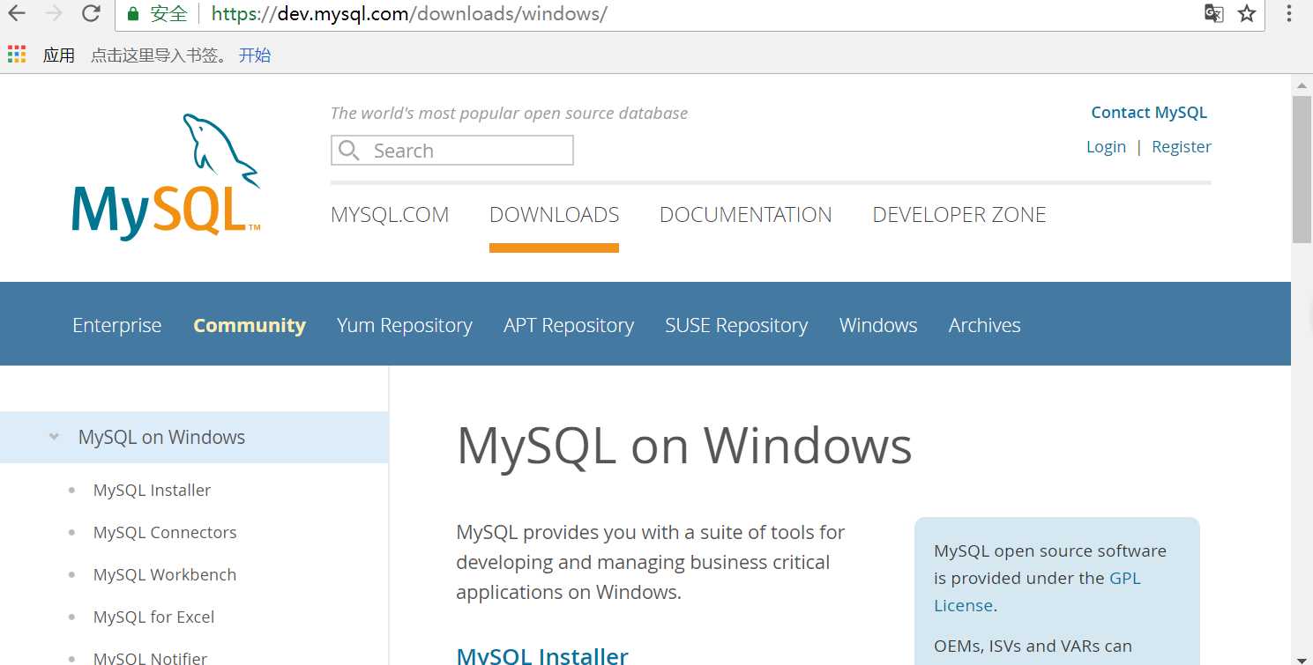Reload the page with the refresh icon
The image size is (1313, 665).
pyautogui.click(x=90, y=13)
